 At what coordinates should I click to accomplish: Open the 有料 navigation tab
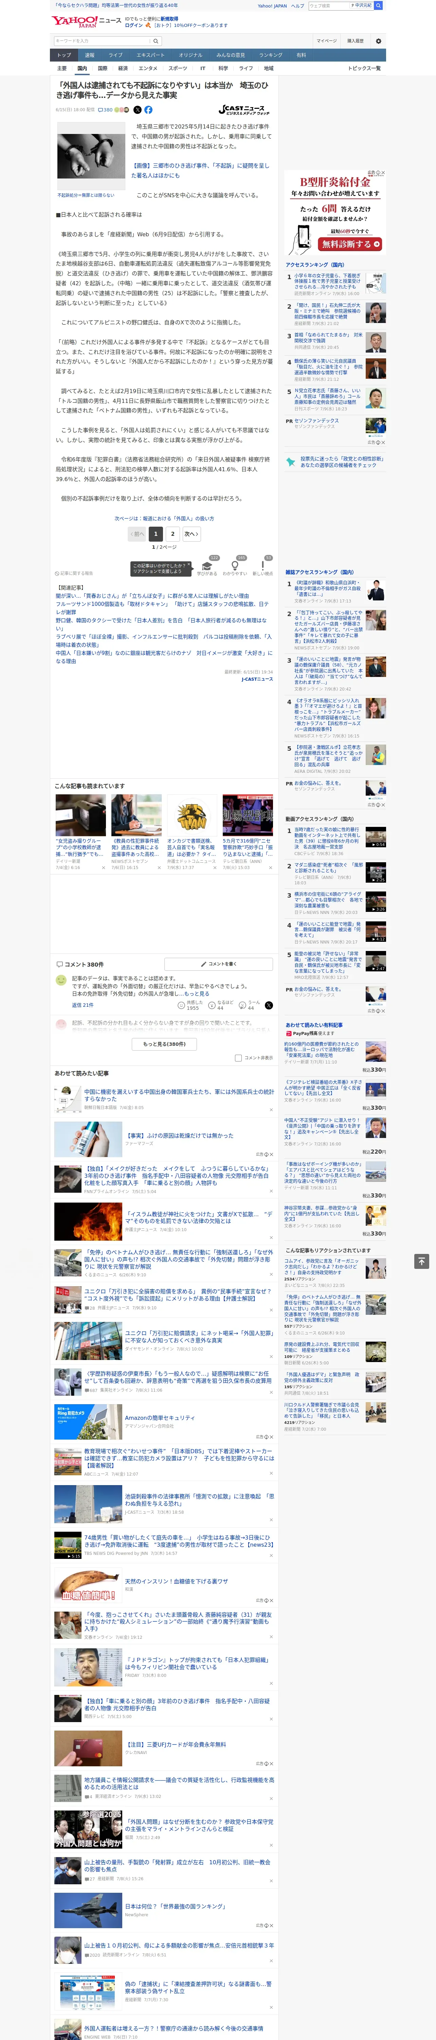(x=301, y=55)
